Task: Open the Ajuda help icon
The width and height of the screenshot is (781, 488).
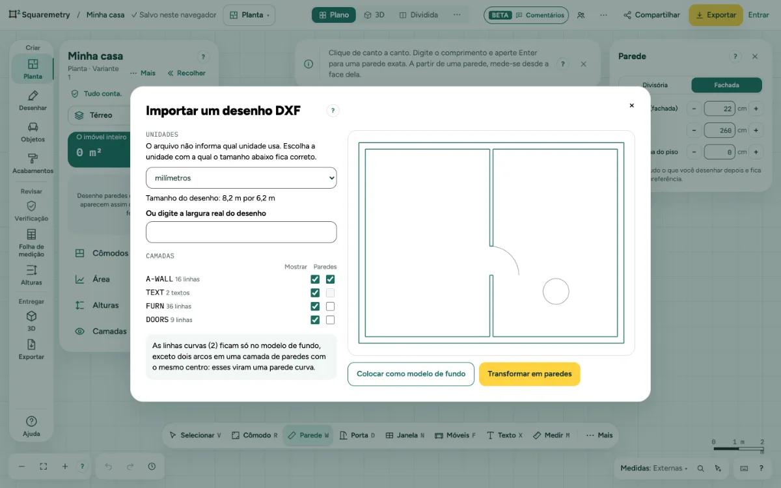Action: click(x=31, y=421)
